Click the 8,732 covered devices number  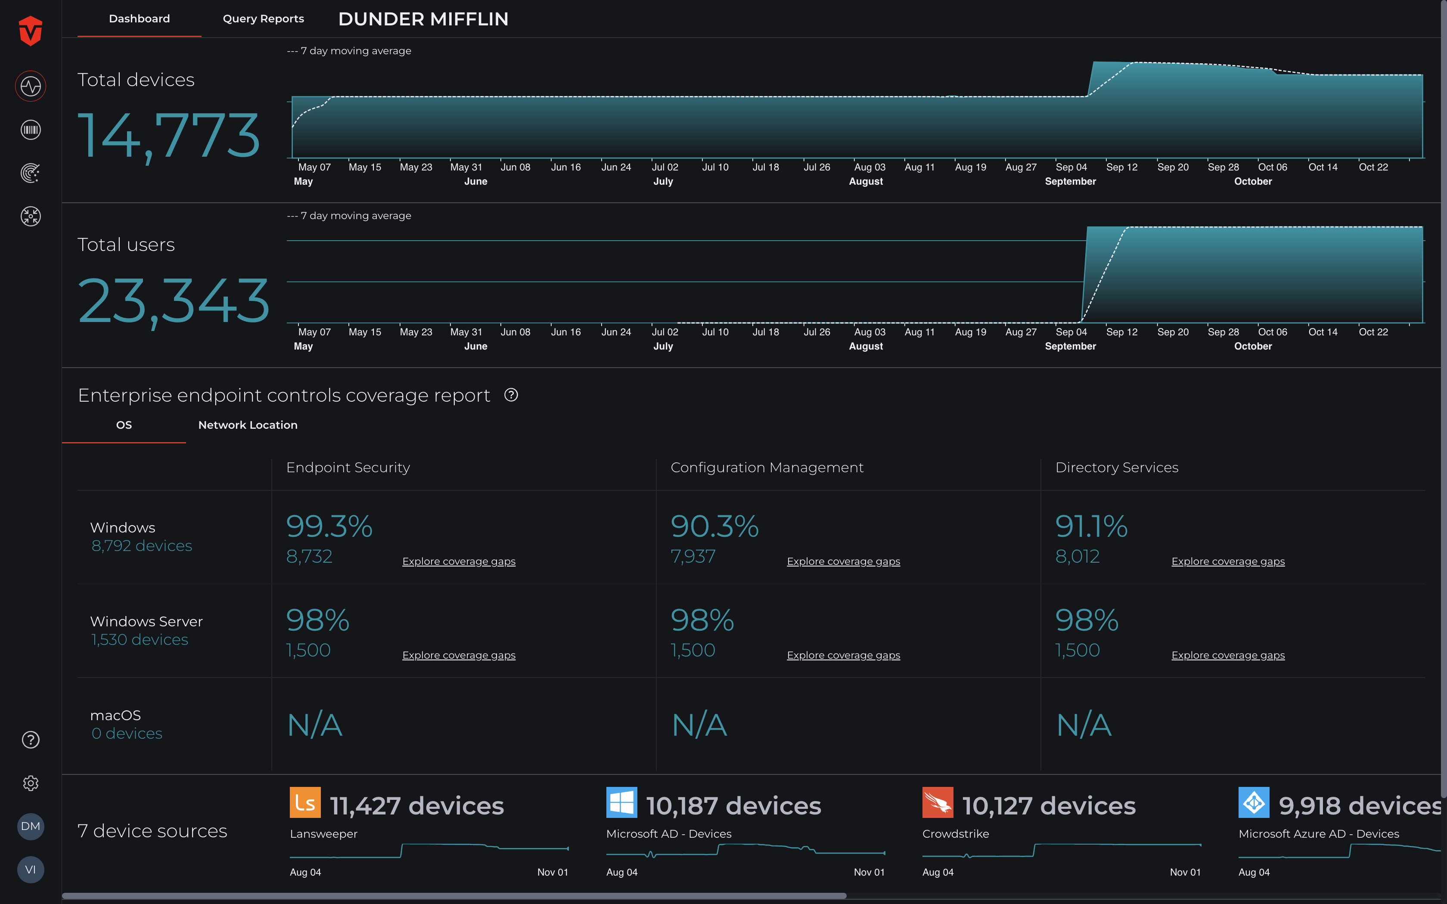(309, 557)
